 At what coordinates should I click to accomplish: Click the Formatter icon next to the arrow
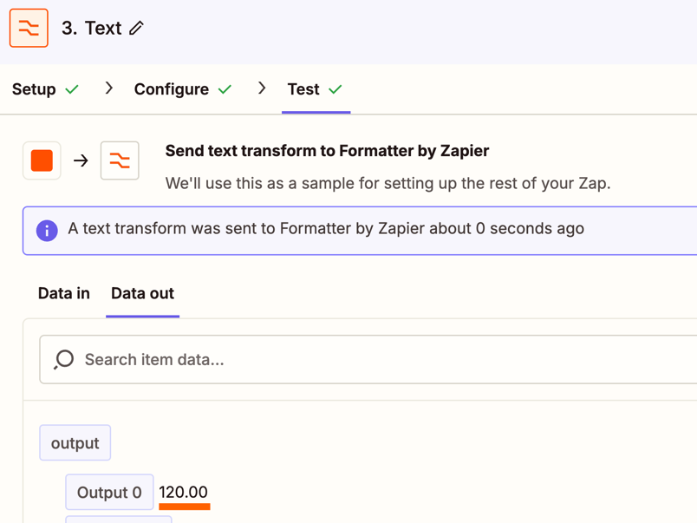click(x=120, y=160)
